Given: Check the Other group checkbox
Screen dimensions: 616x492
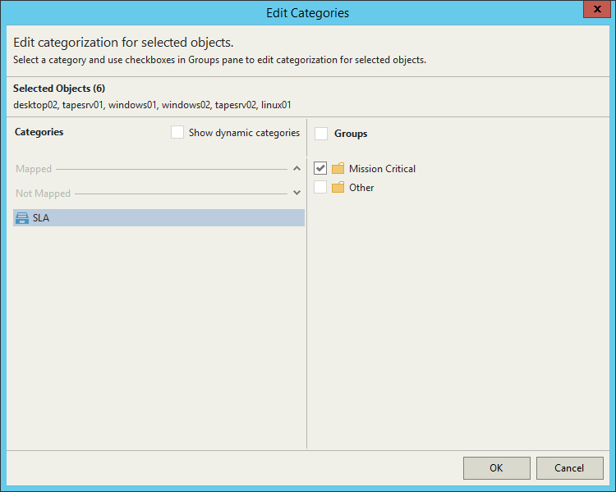Looking at the screenshot, I should click(320, 188).
